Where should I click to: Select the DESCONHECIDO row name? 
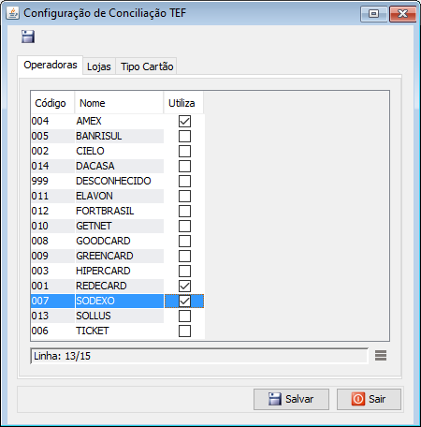[120, 181]
